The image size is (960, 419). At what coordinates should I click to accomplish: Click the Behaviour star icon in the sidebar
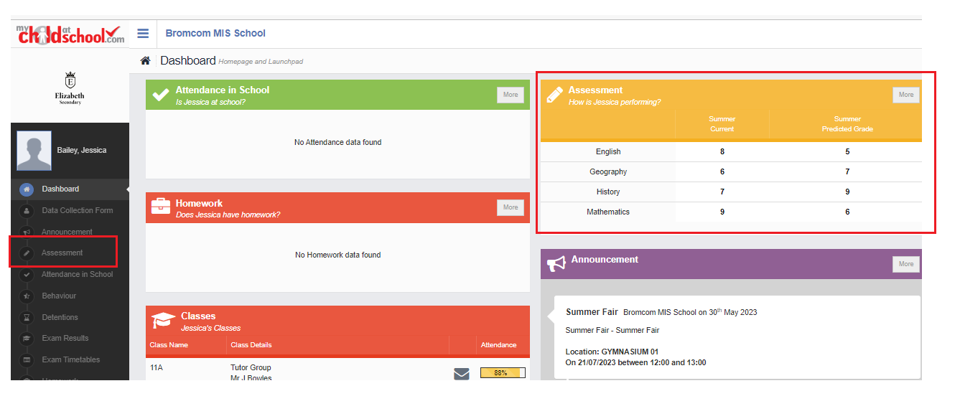pos(27,296)
